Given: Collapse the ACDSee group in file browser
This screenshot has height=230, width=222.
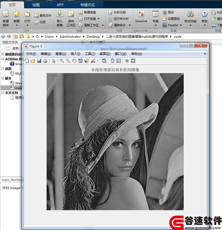Looking at the screenshot, I should [x=2, y=59].
